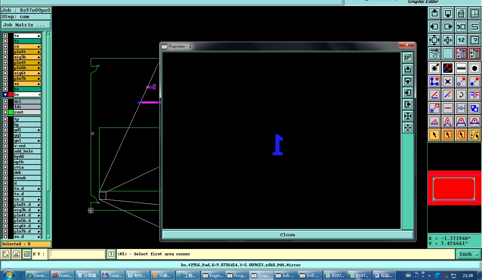Open the Inch units dropdown
The width and height of the screenshot is (482, 280).
[x=469, y=254]
